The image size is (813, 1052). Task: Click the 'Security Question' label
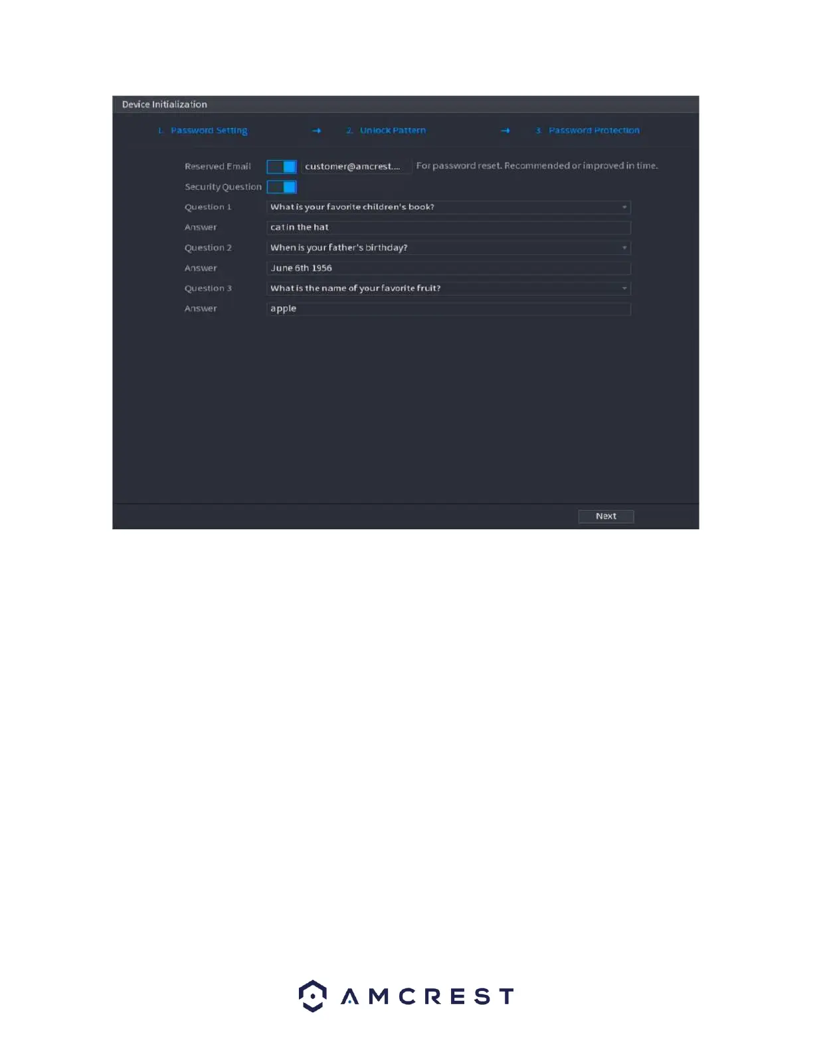[x=223, y=187]
